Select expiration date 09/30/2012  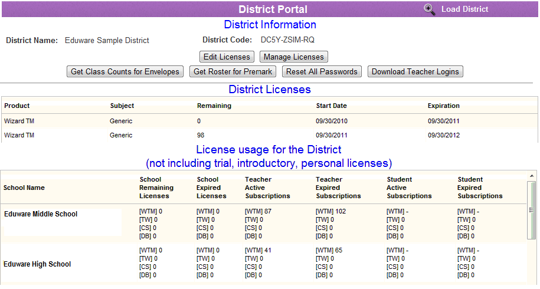click(x=444, y=135)
